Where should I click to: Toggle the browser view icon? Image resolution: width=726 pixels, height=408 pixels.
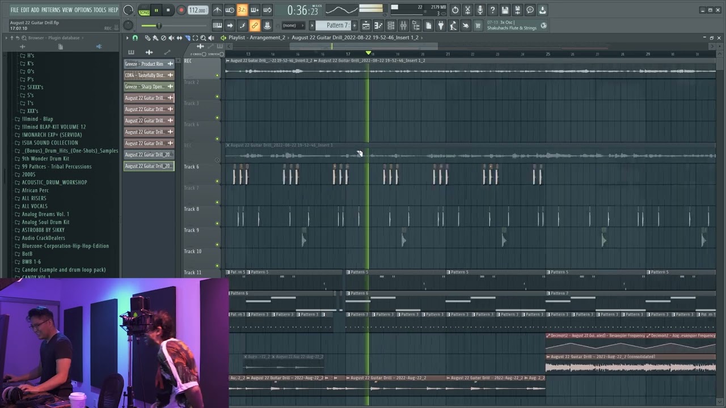click(x=416, y=25)
